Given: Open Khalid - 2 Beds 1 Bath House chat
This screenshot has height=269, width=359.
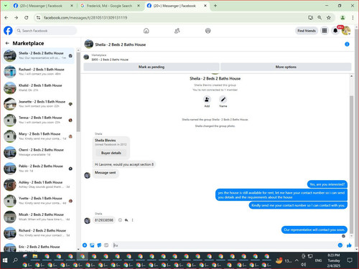Looking at the screenshot, I should 38,88.
